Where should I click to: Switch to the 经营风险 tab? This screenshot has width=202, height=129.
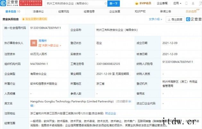pos(63,11)
